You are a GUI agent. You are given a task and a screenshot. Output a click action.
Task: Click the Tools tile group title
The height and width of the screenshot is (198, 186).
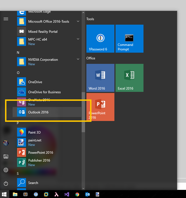(x=90, y=19)
